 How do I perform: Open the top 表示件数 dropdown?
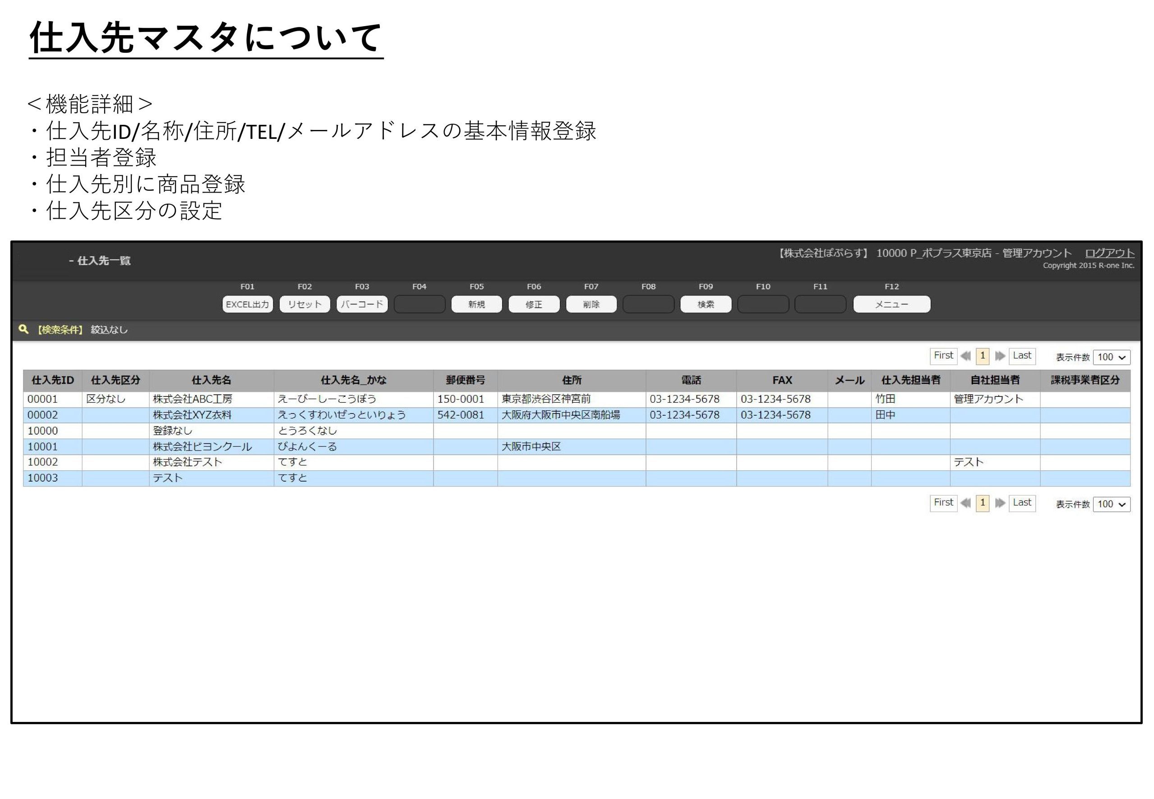point(1111,357)
